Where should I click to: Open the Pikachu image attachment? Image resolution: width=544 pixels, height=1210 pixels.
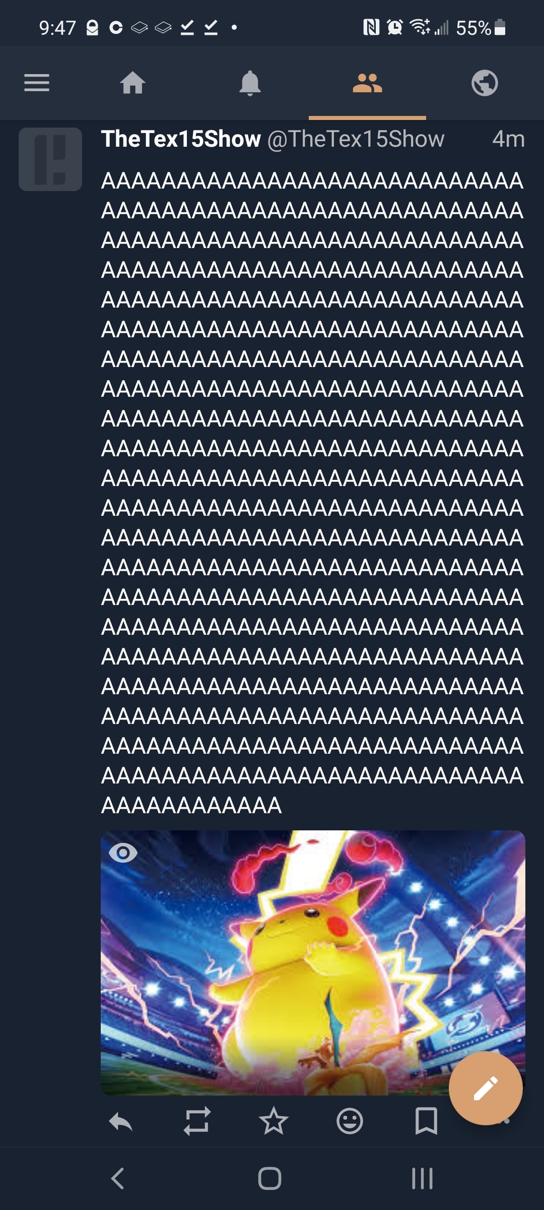313,962
